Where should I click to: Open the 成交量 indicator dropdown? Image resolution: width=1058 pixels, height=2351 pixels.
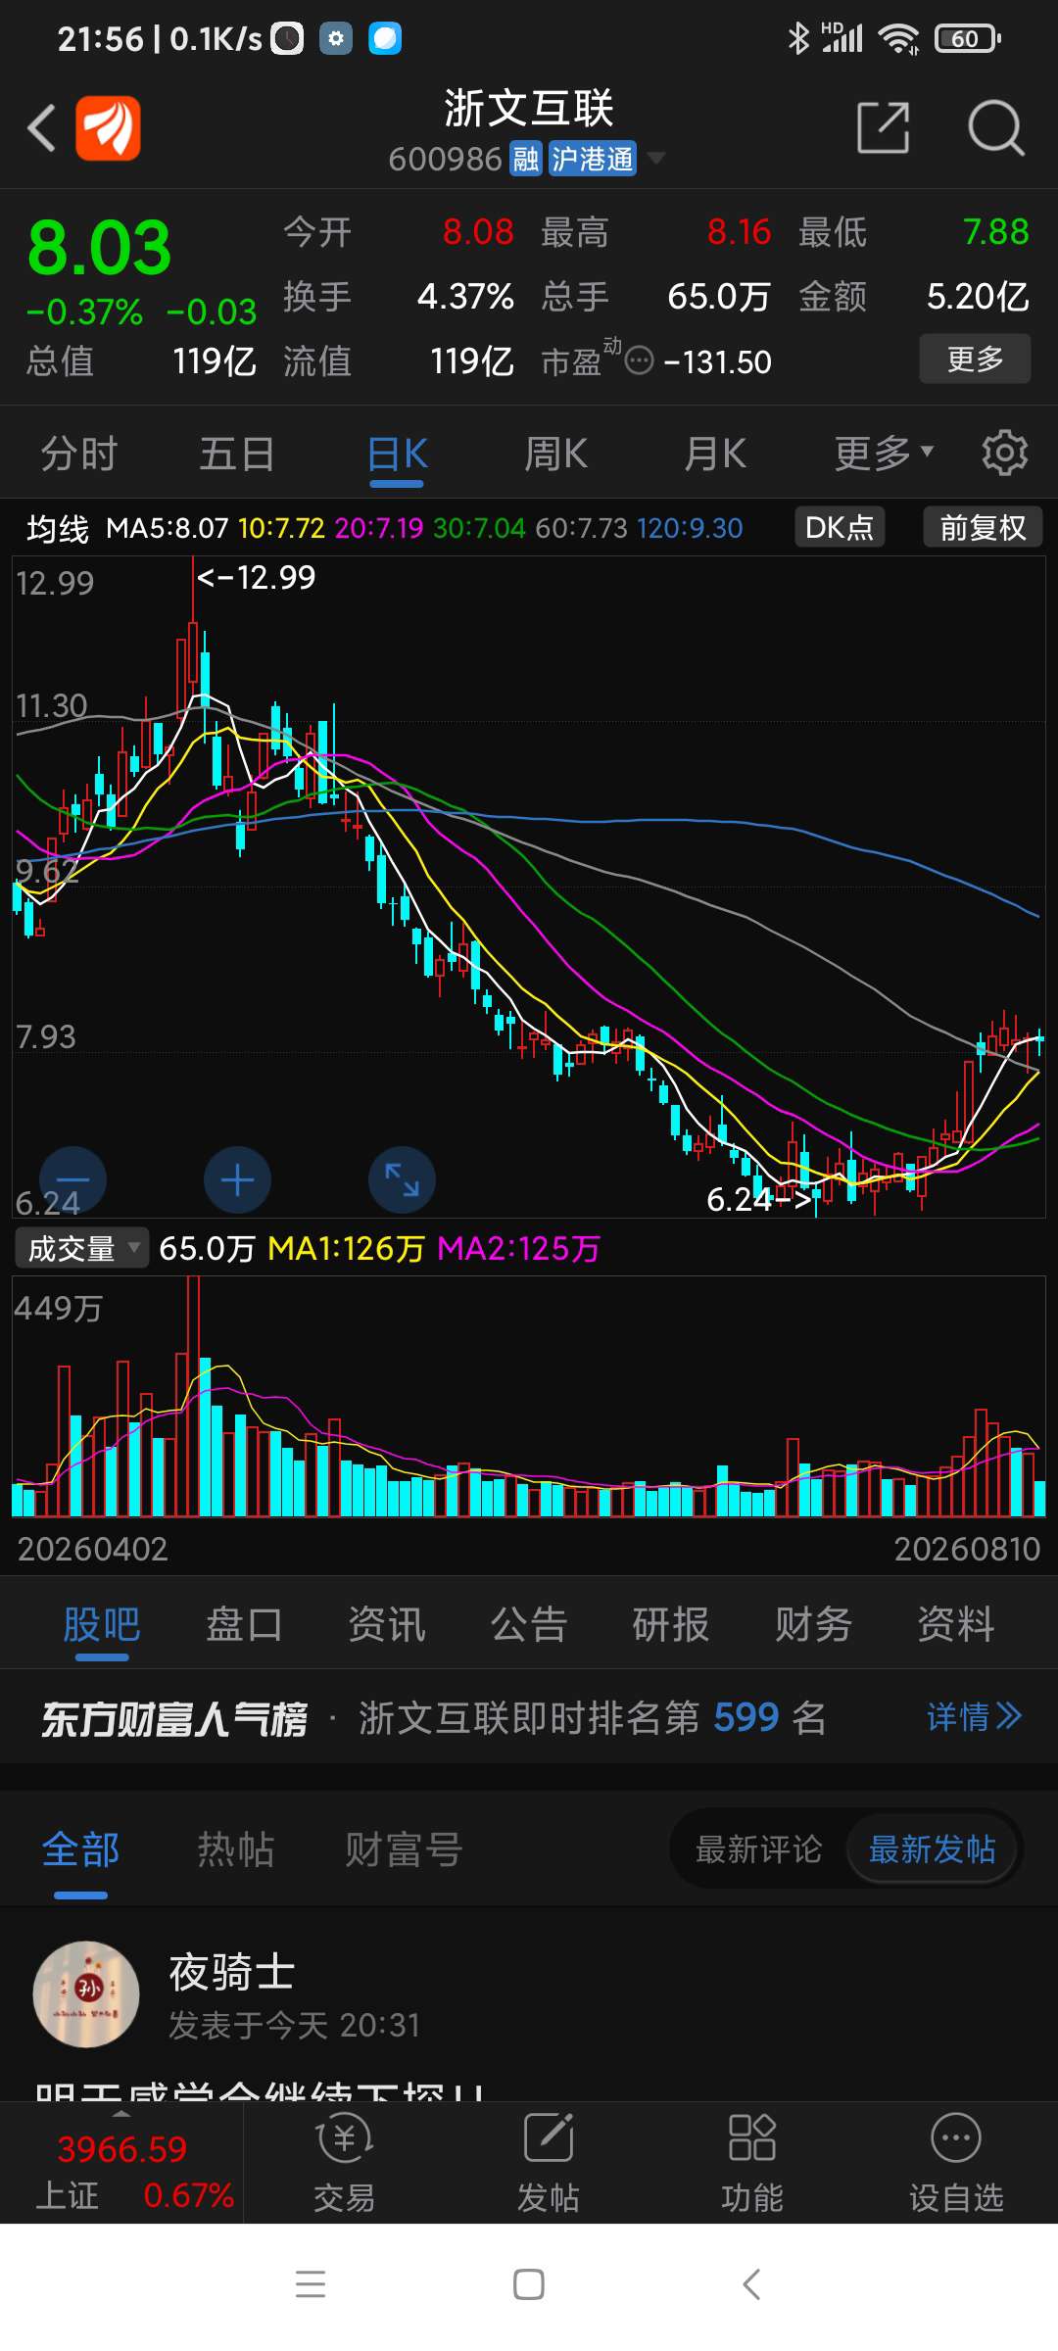click(82, 1248)
